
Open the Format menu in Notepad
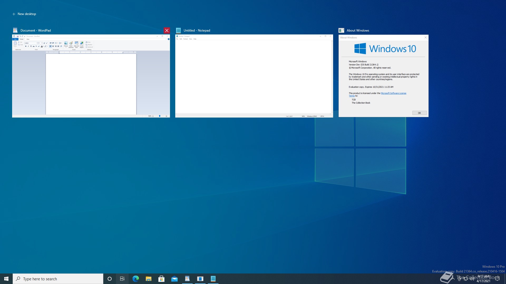point(186,39)
